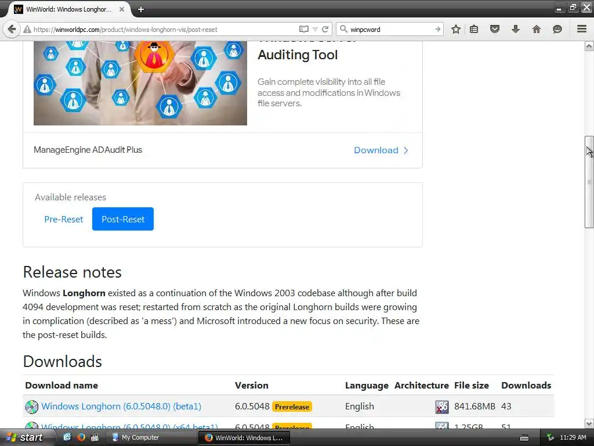Close the WinWorld tab
Image resolution: width=594 pixels, height=446 pixels.
coord(122,9)
